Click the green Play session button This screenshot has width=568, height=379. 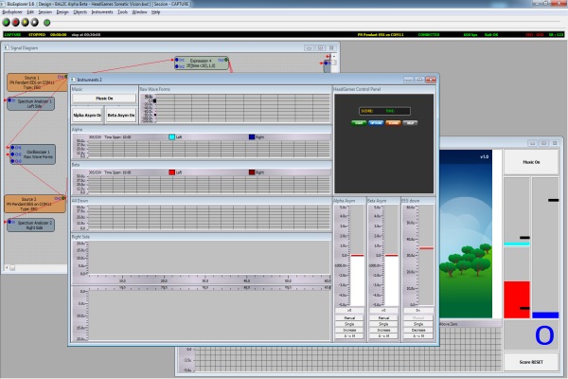pyautogui.click(x=7, y=23)
